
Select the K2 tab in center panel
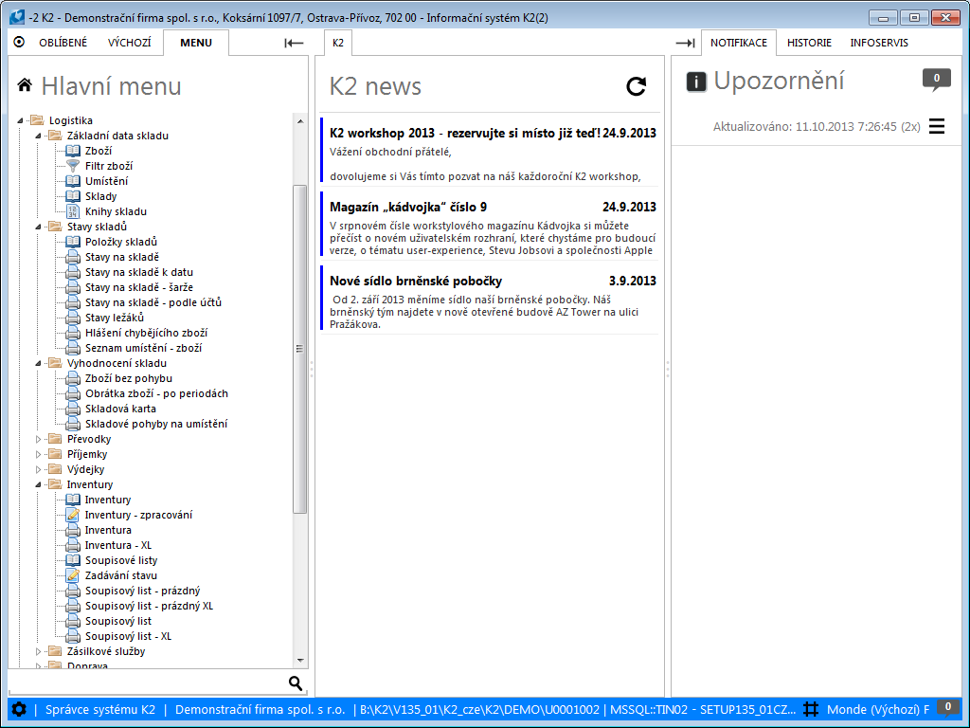pos(338,43)
